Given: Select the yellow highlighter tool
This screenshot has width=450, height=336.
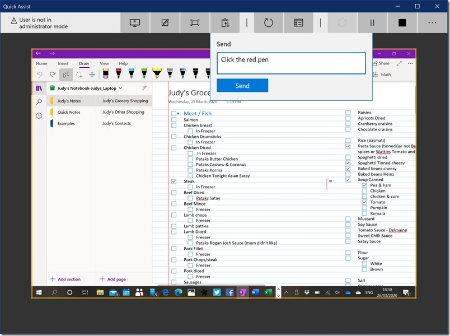Looking at the screenshot, I should tap(157, 74).
